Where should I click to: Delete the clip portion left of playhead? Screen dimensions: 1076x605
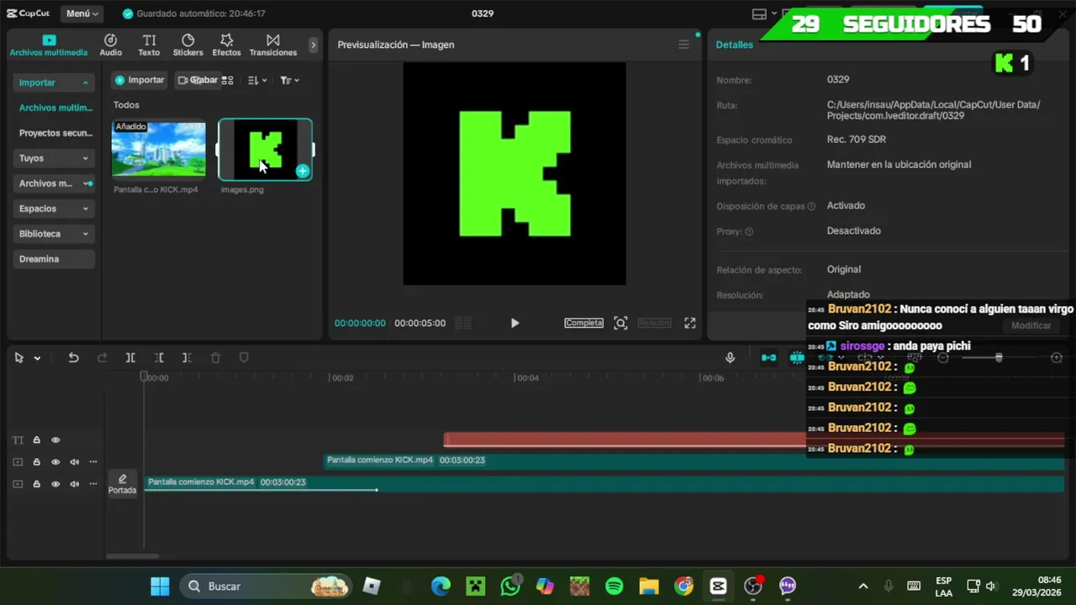159,358
